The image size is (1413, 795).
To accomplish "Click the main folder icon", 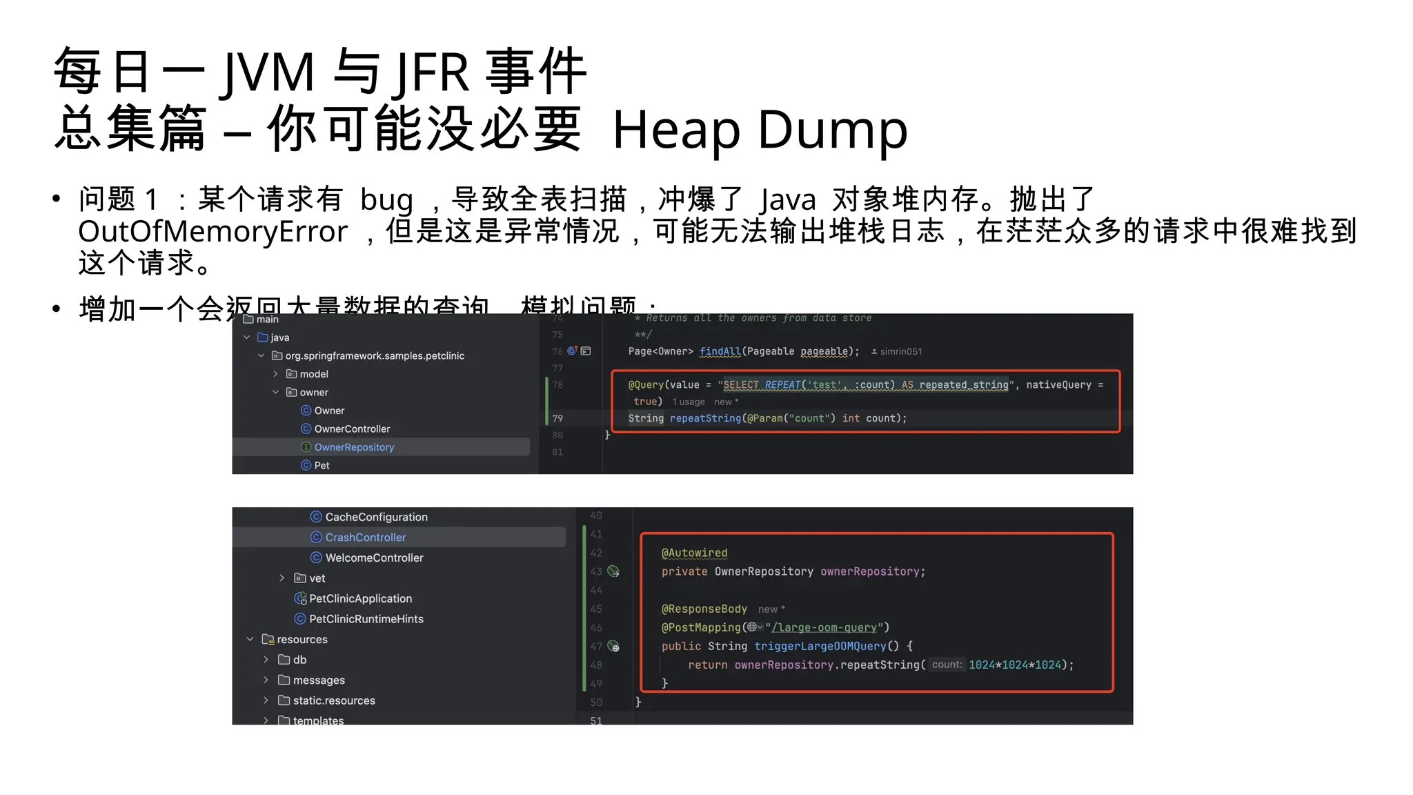I will click(x=248, y=319).
